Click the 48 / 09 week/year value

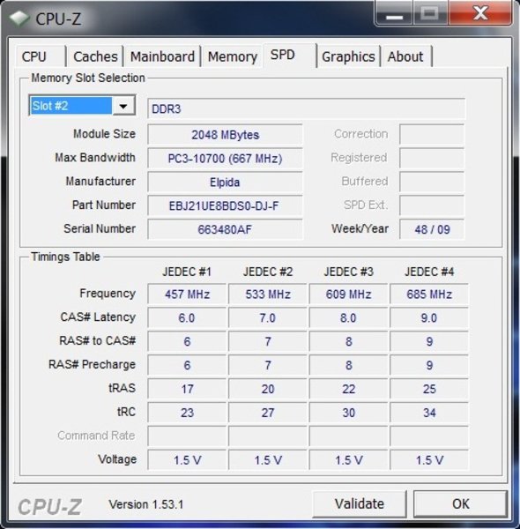click(x=432, y=229)
